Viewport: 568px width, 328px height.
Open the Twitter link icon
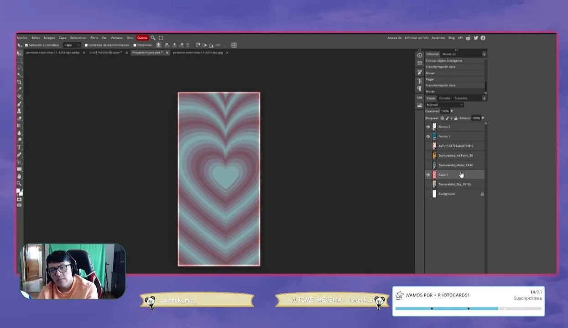pyautogui.click(x=476, y=38)
